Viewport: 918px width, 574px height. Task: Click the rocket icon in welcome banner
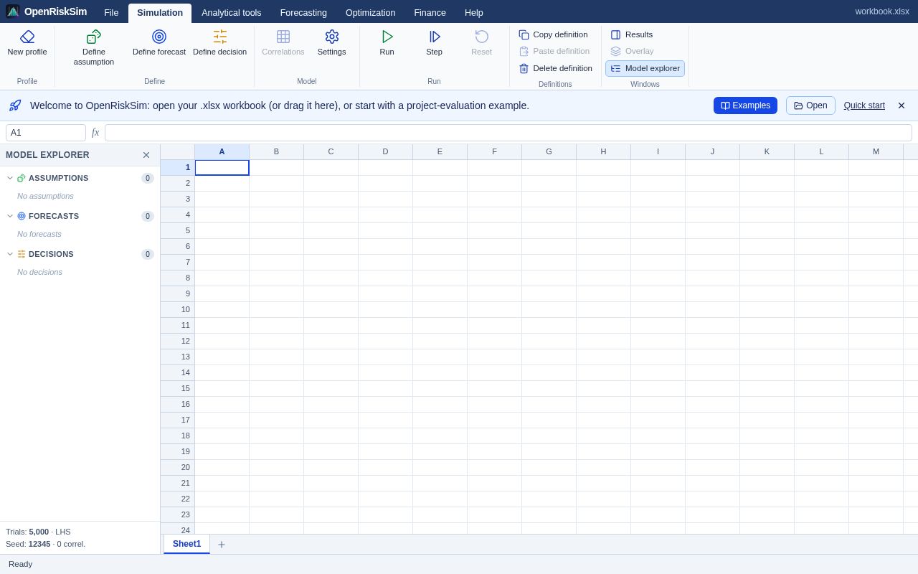click(15, 105)
